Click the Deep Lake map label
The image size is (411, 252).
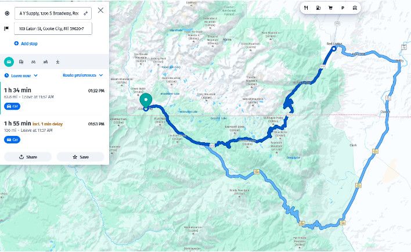(293, 158)
